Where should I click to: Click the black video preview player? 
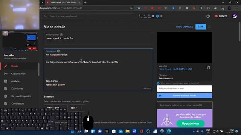pyautogui.click(x=185, y=48)
